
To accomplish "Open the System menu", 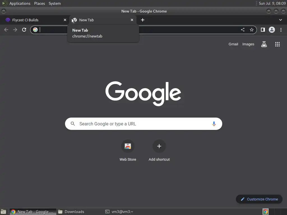I will (55, 3).
